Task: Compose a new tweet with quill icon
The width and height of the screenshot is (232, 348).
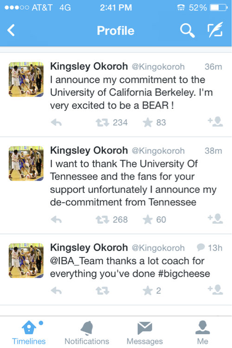Action: (215, 30)
